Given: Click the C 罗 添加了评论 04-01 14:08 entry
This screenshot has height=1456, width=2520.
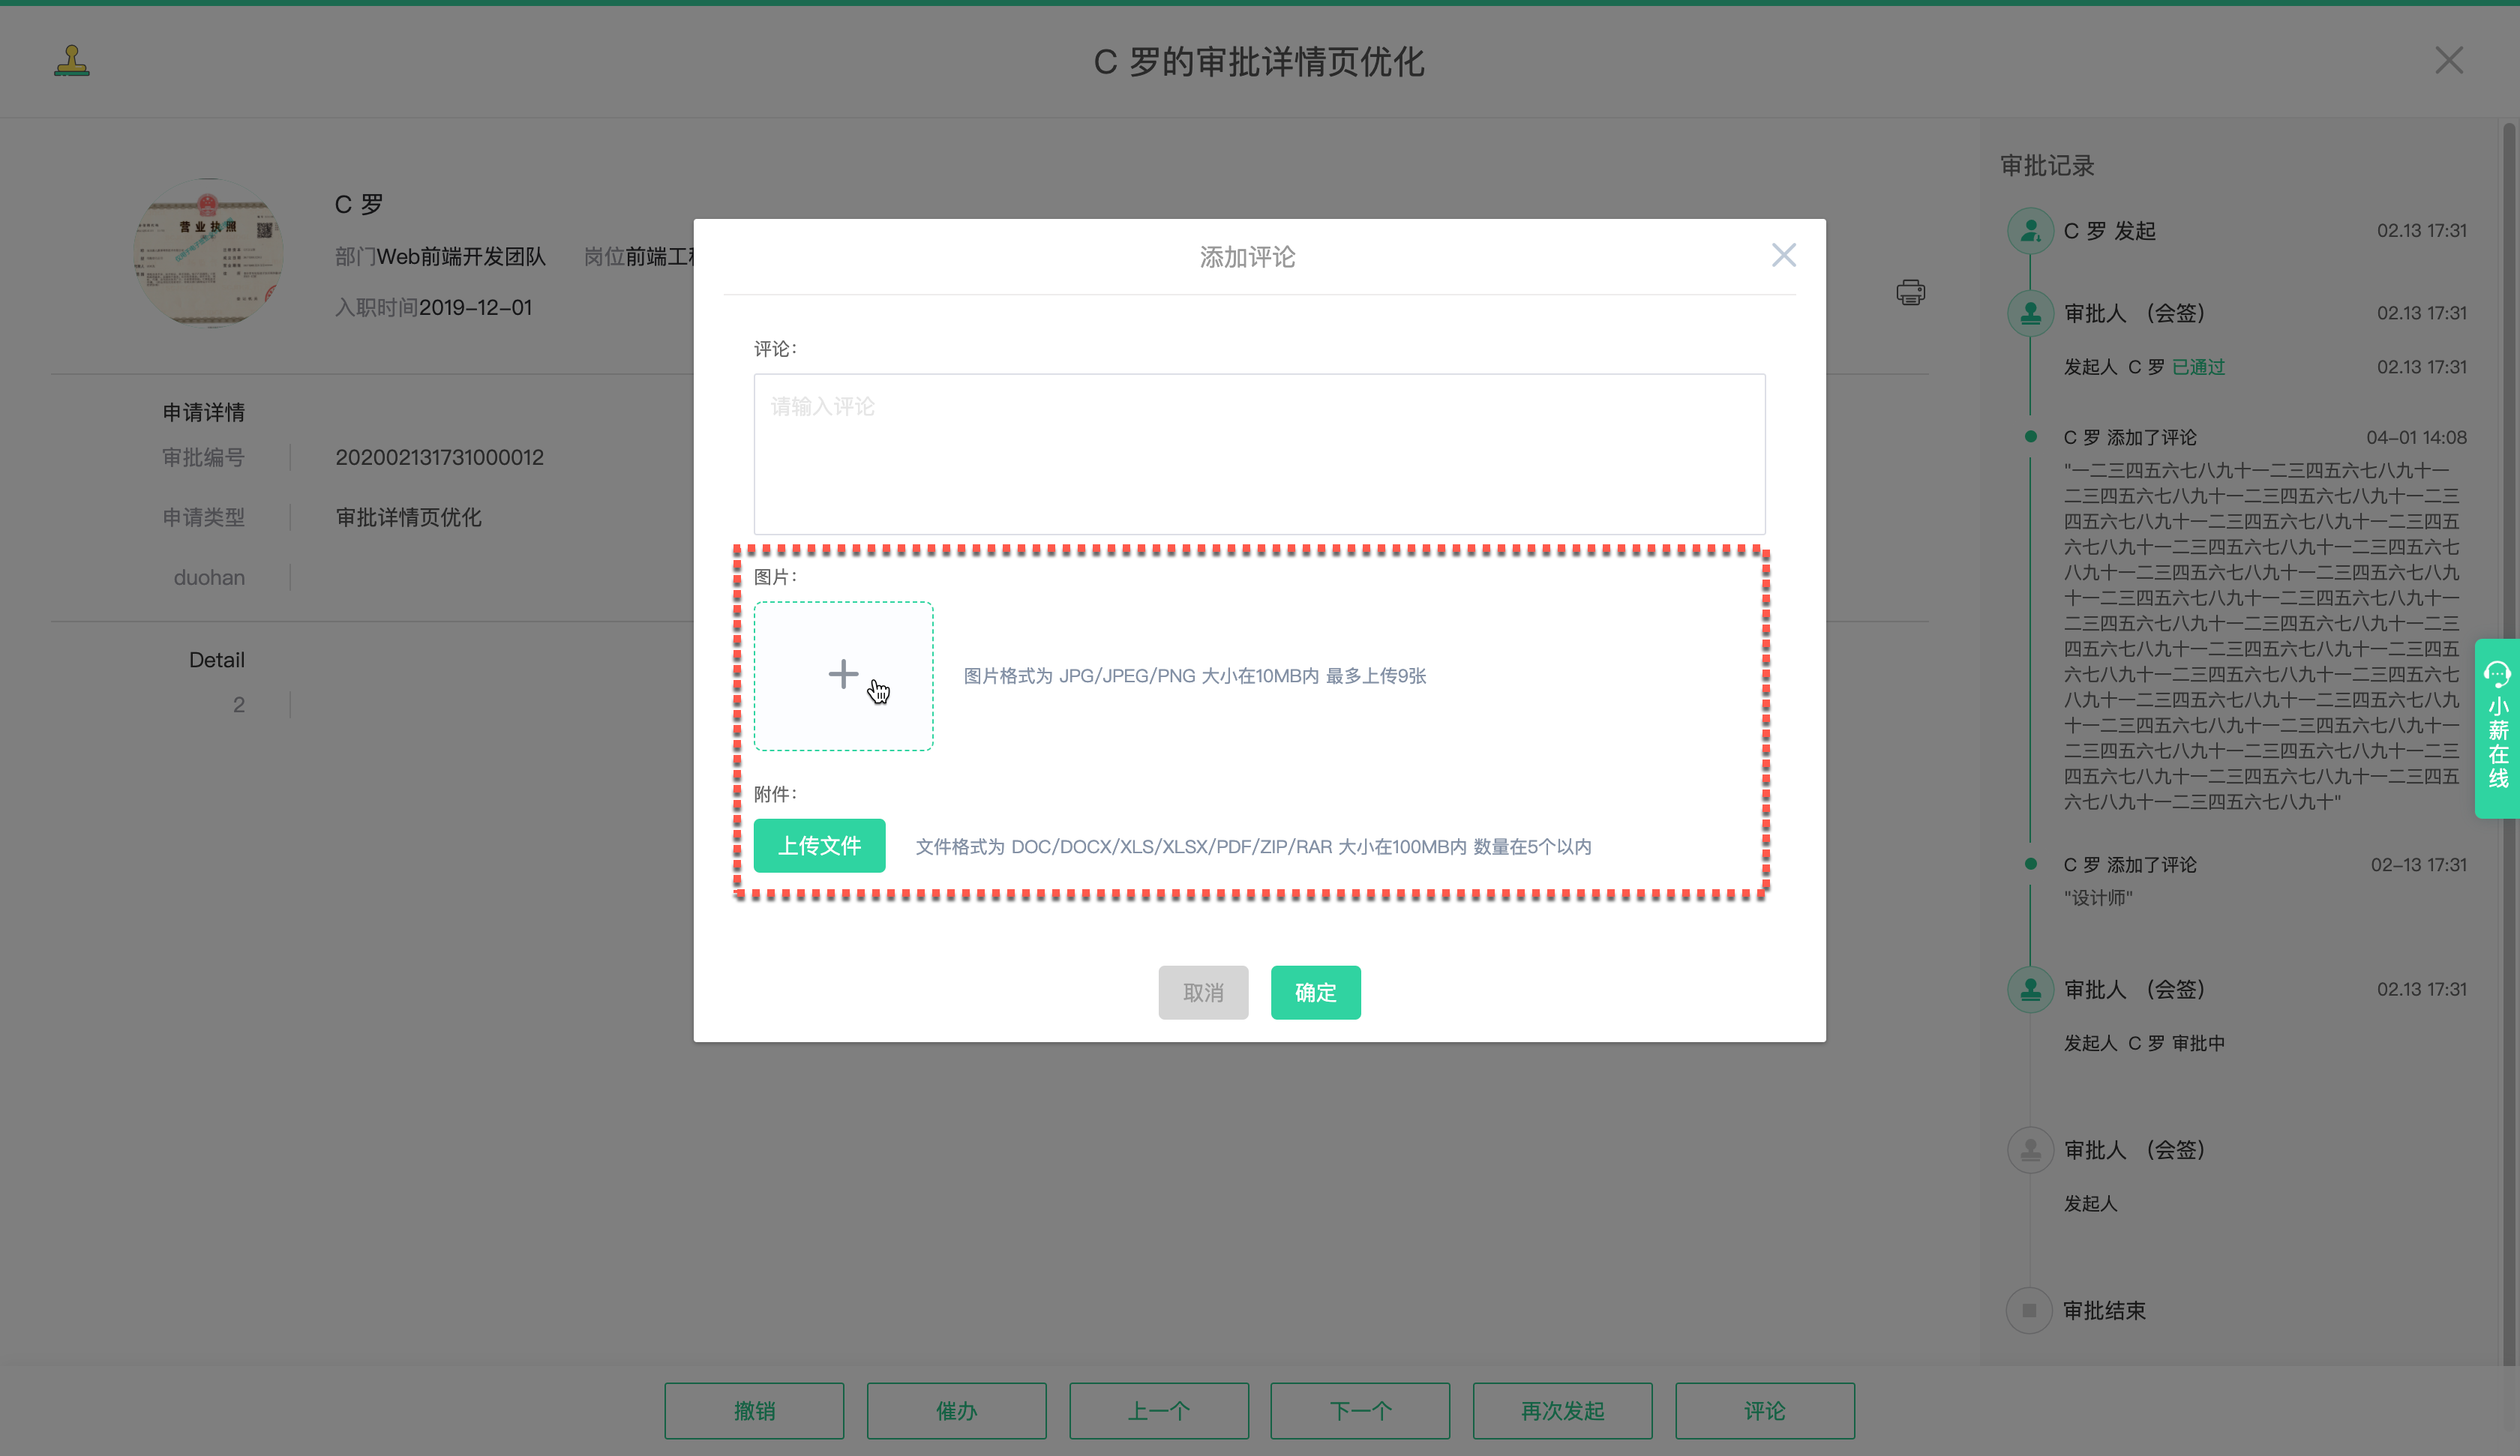Looking at the screenshot, I should tap(2264, 437).
